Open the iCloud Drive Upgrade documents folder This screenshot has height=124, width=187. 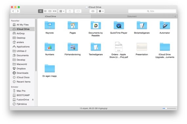[165, 47]
